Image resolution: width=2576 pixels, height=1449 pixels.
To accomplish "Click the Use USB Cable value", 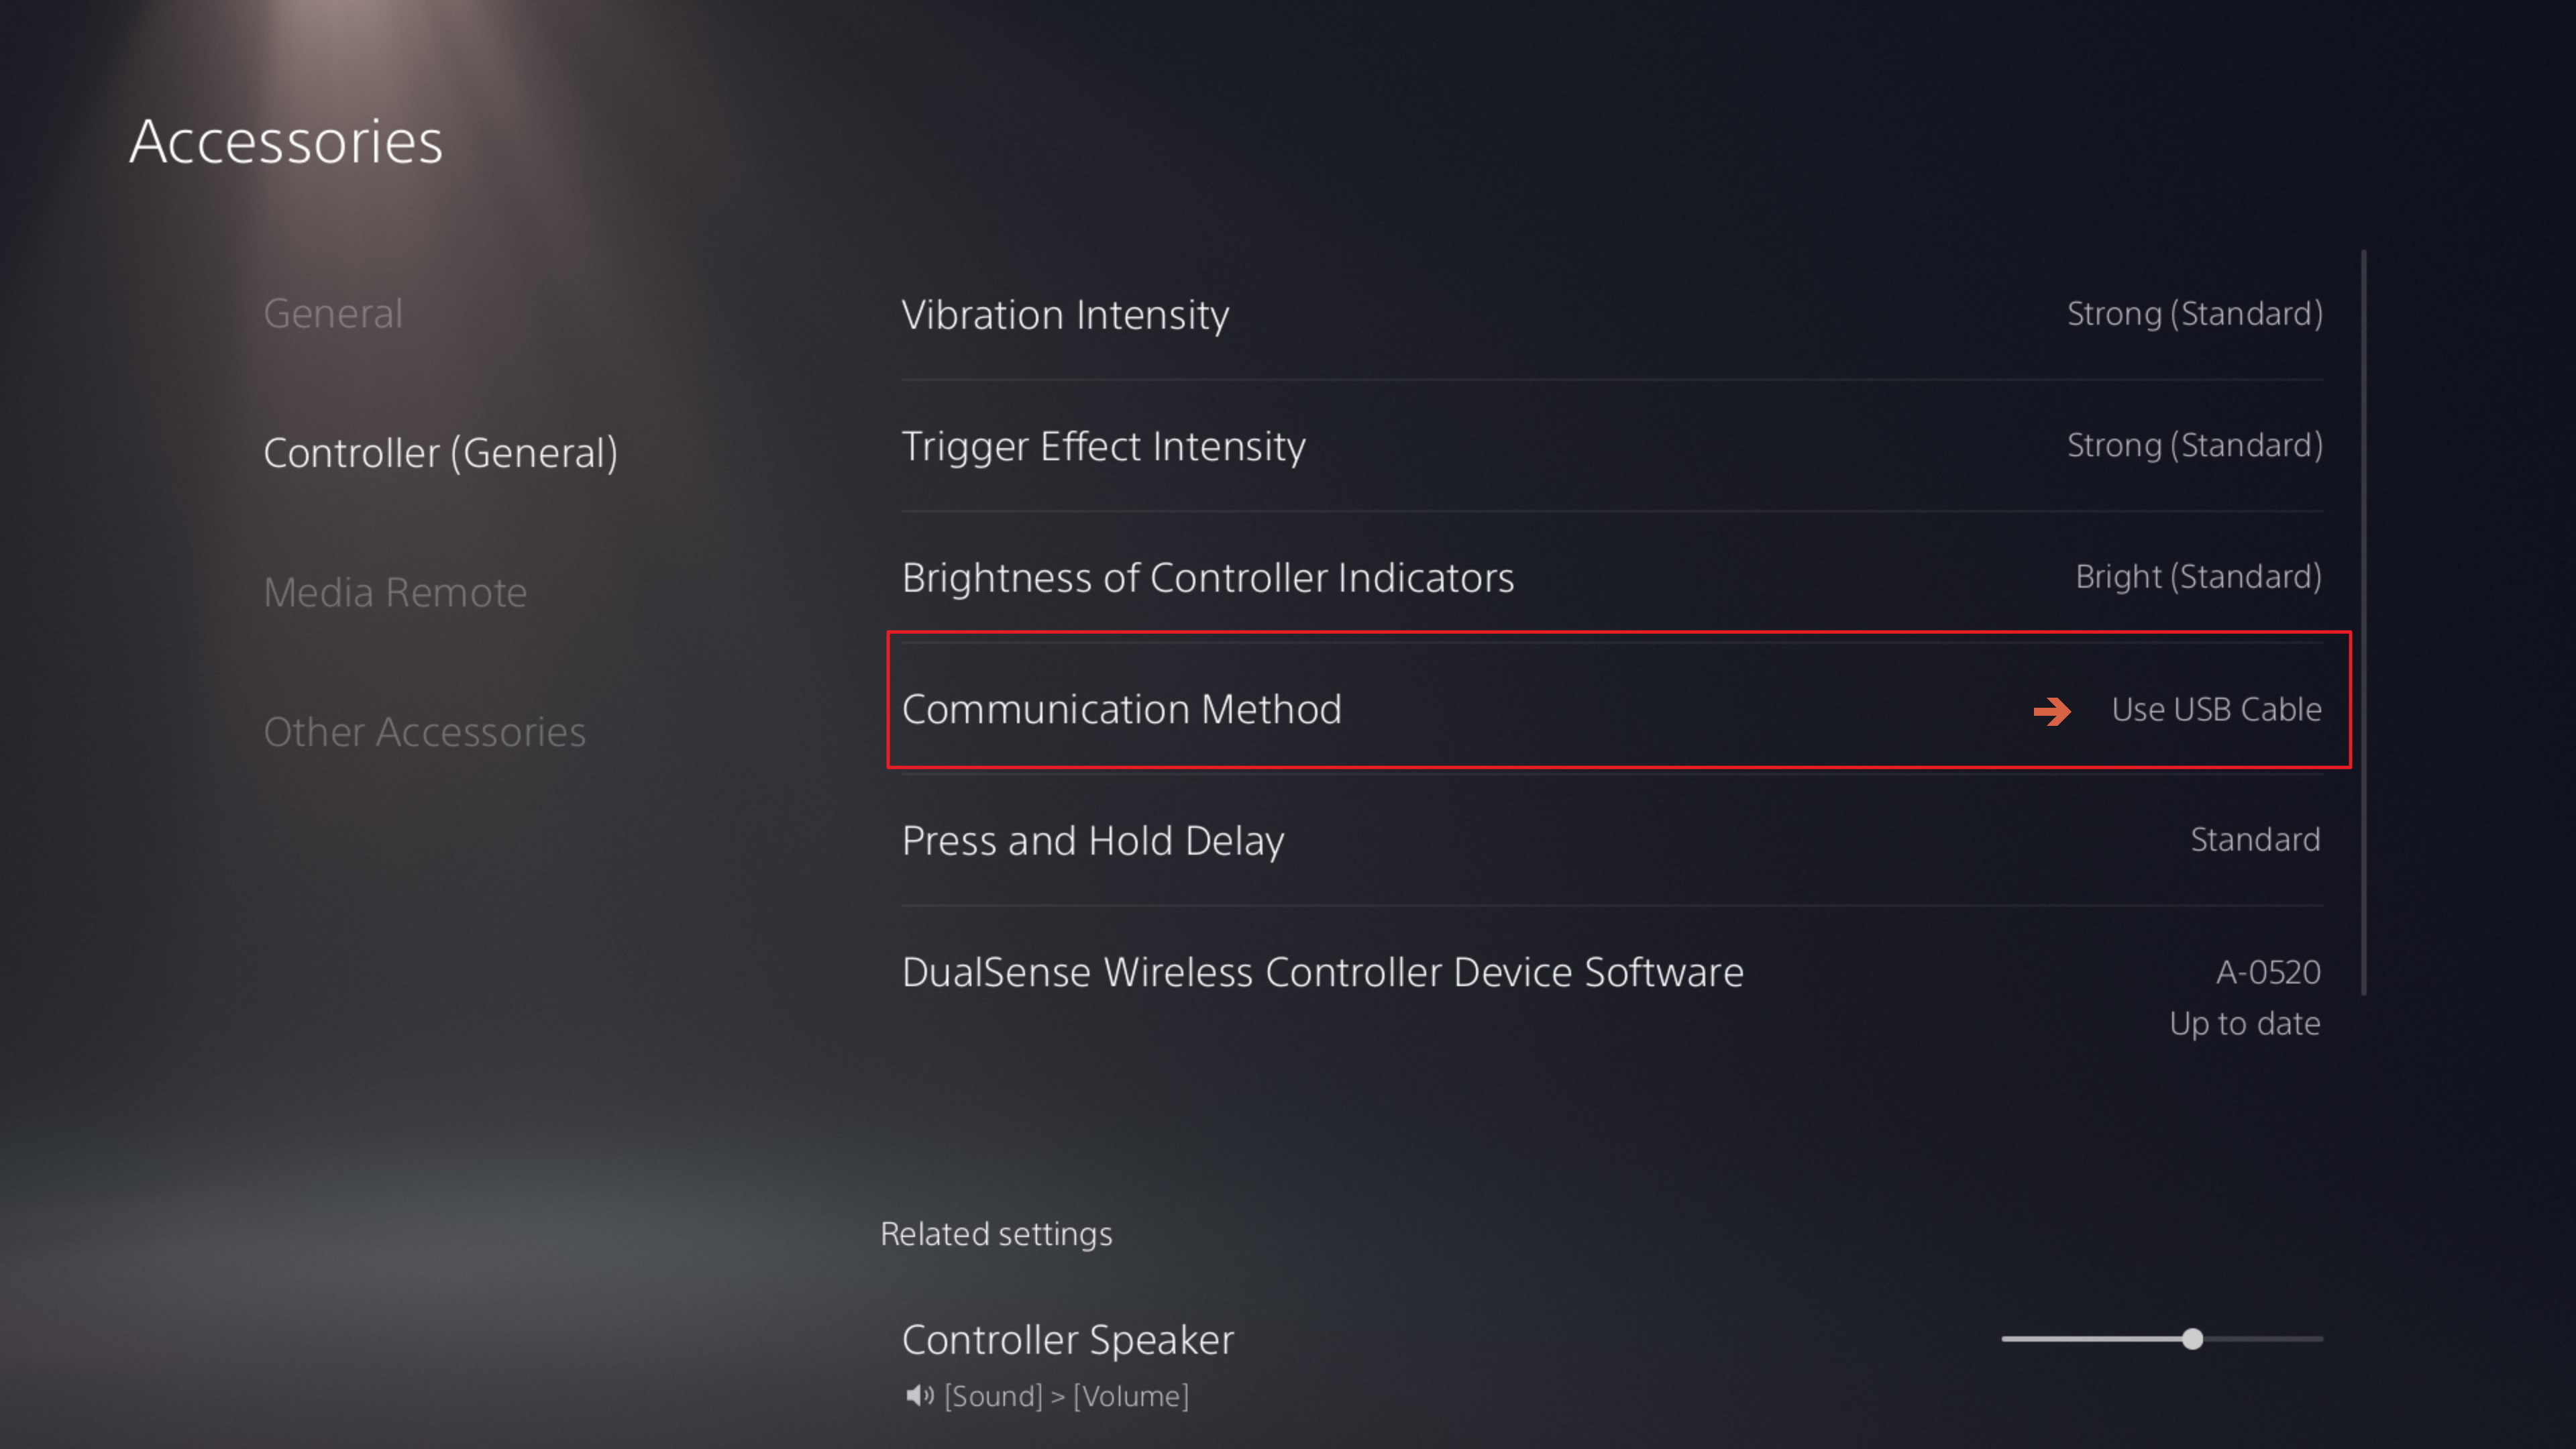I will [x=2216, y=709].
